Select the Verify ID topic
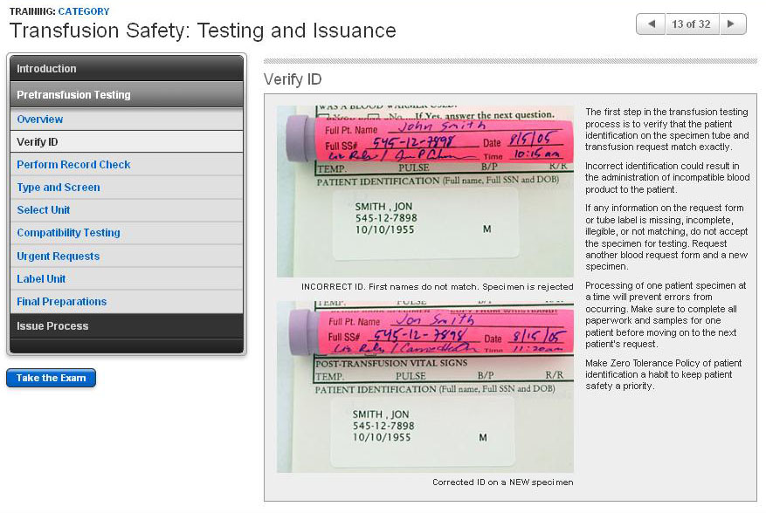Viewport: 766px width, 513px height. click(x=38, y=142)
